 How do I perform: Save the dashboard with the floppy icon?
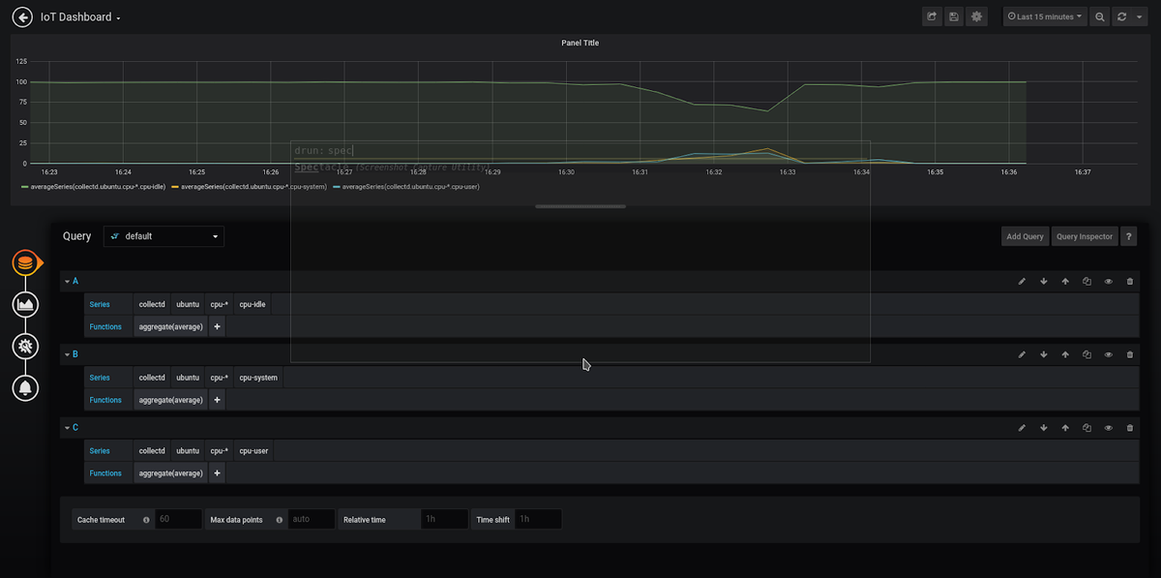click(954, 16)
